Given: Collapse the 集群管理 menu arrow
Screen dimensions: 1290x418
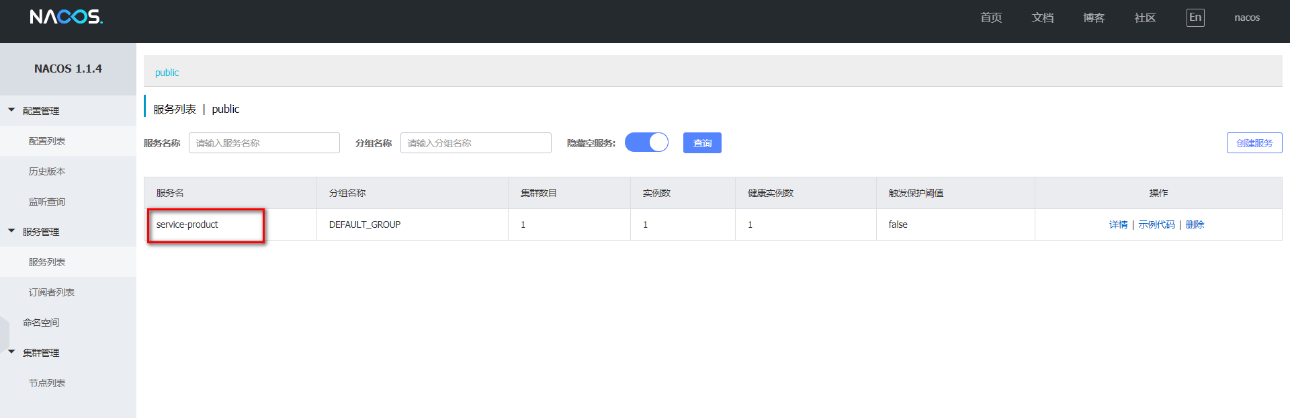Looking at the screenshot, I should tap(11, 352).
